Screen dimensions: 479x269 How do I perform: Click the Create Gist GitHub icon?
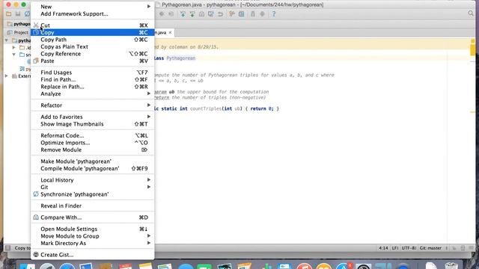[x=36, y=254]
